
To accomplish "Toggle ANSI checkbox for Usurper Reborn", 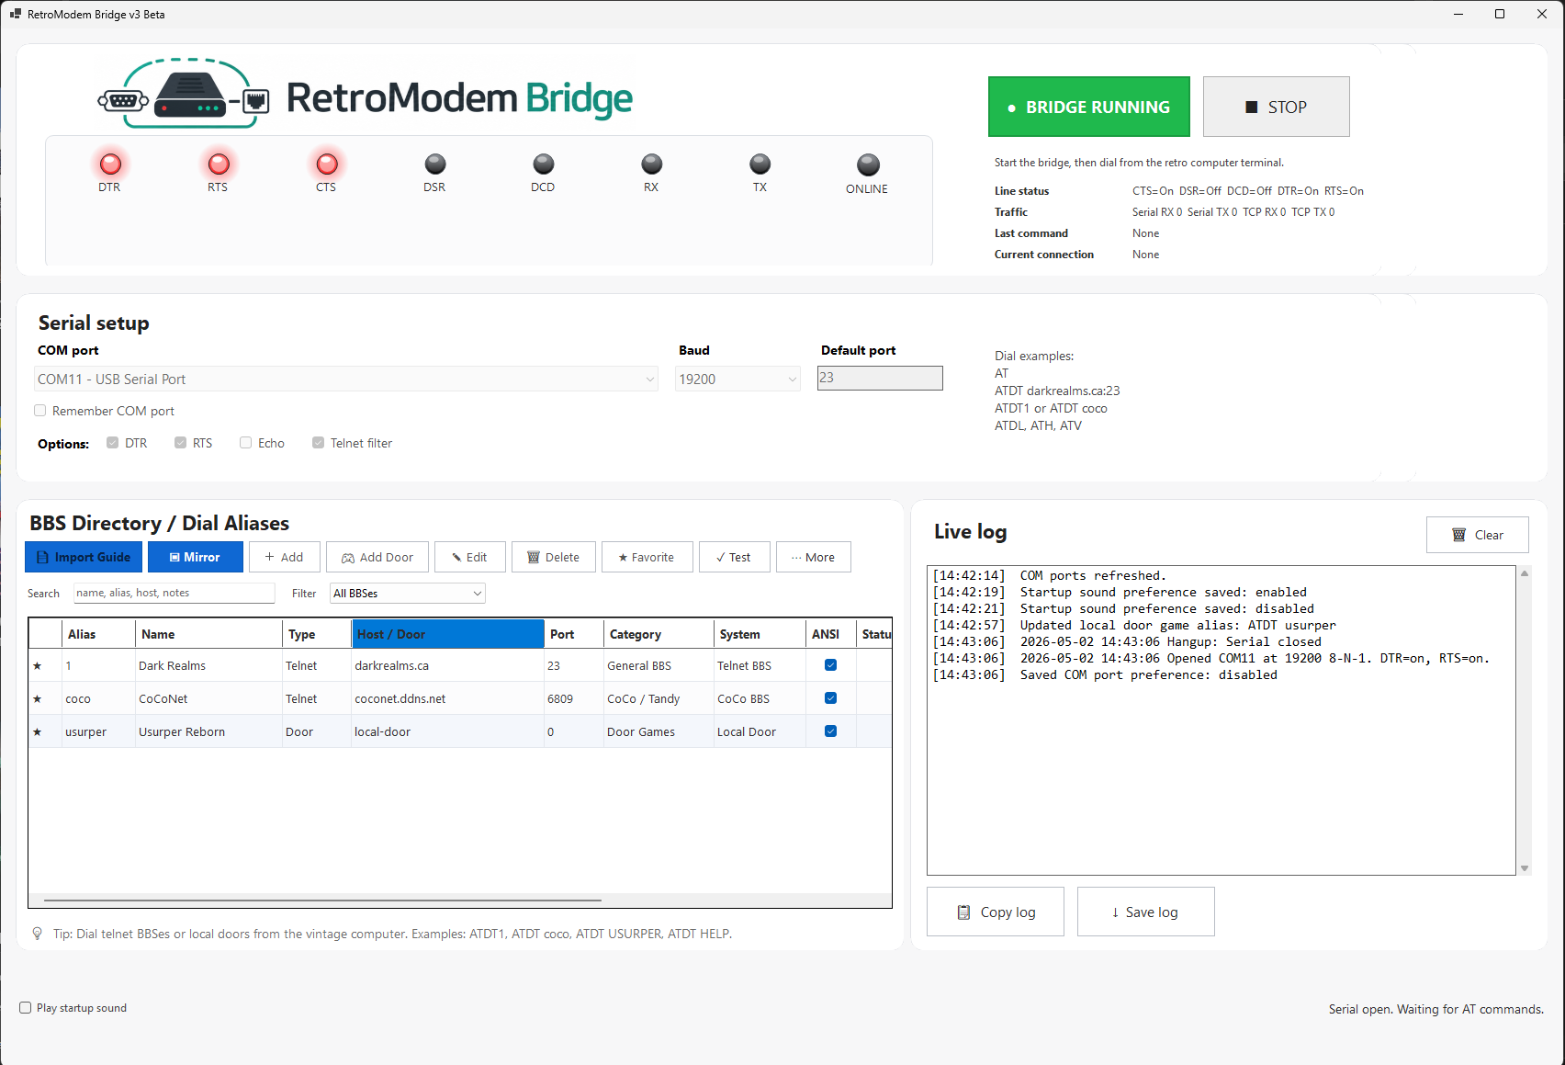I will (x=831, y=731).
